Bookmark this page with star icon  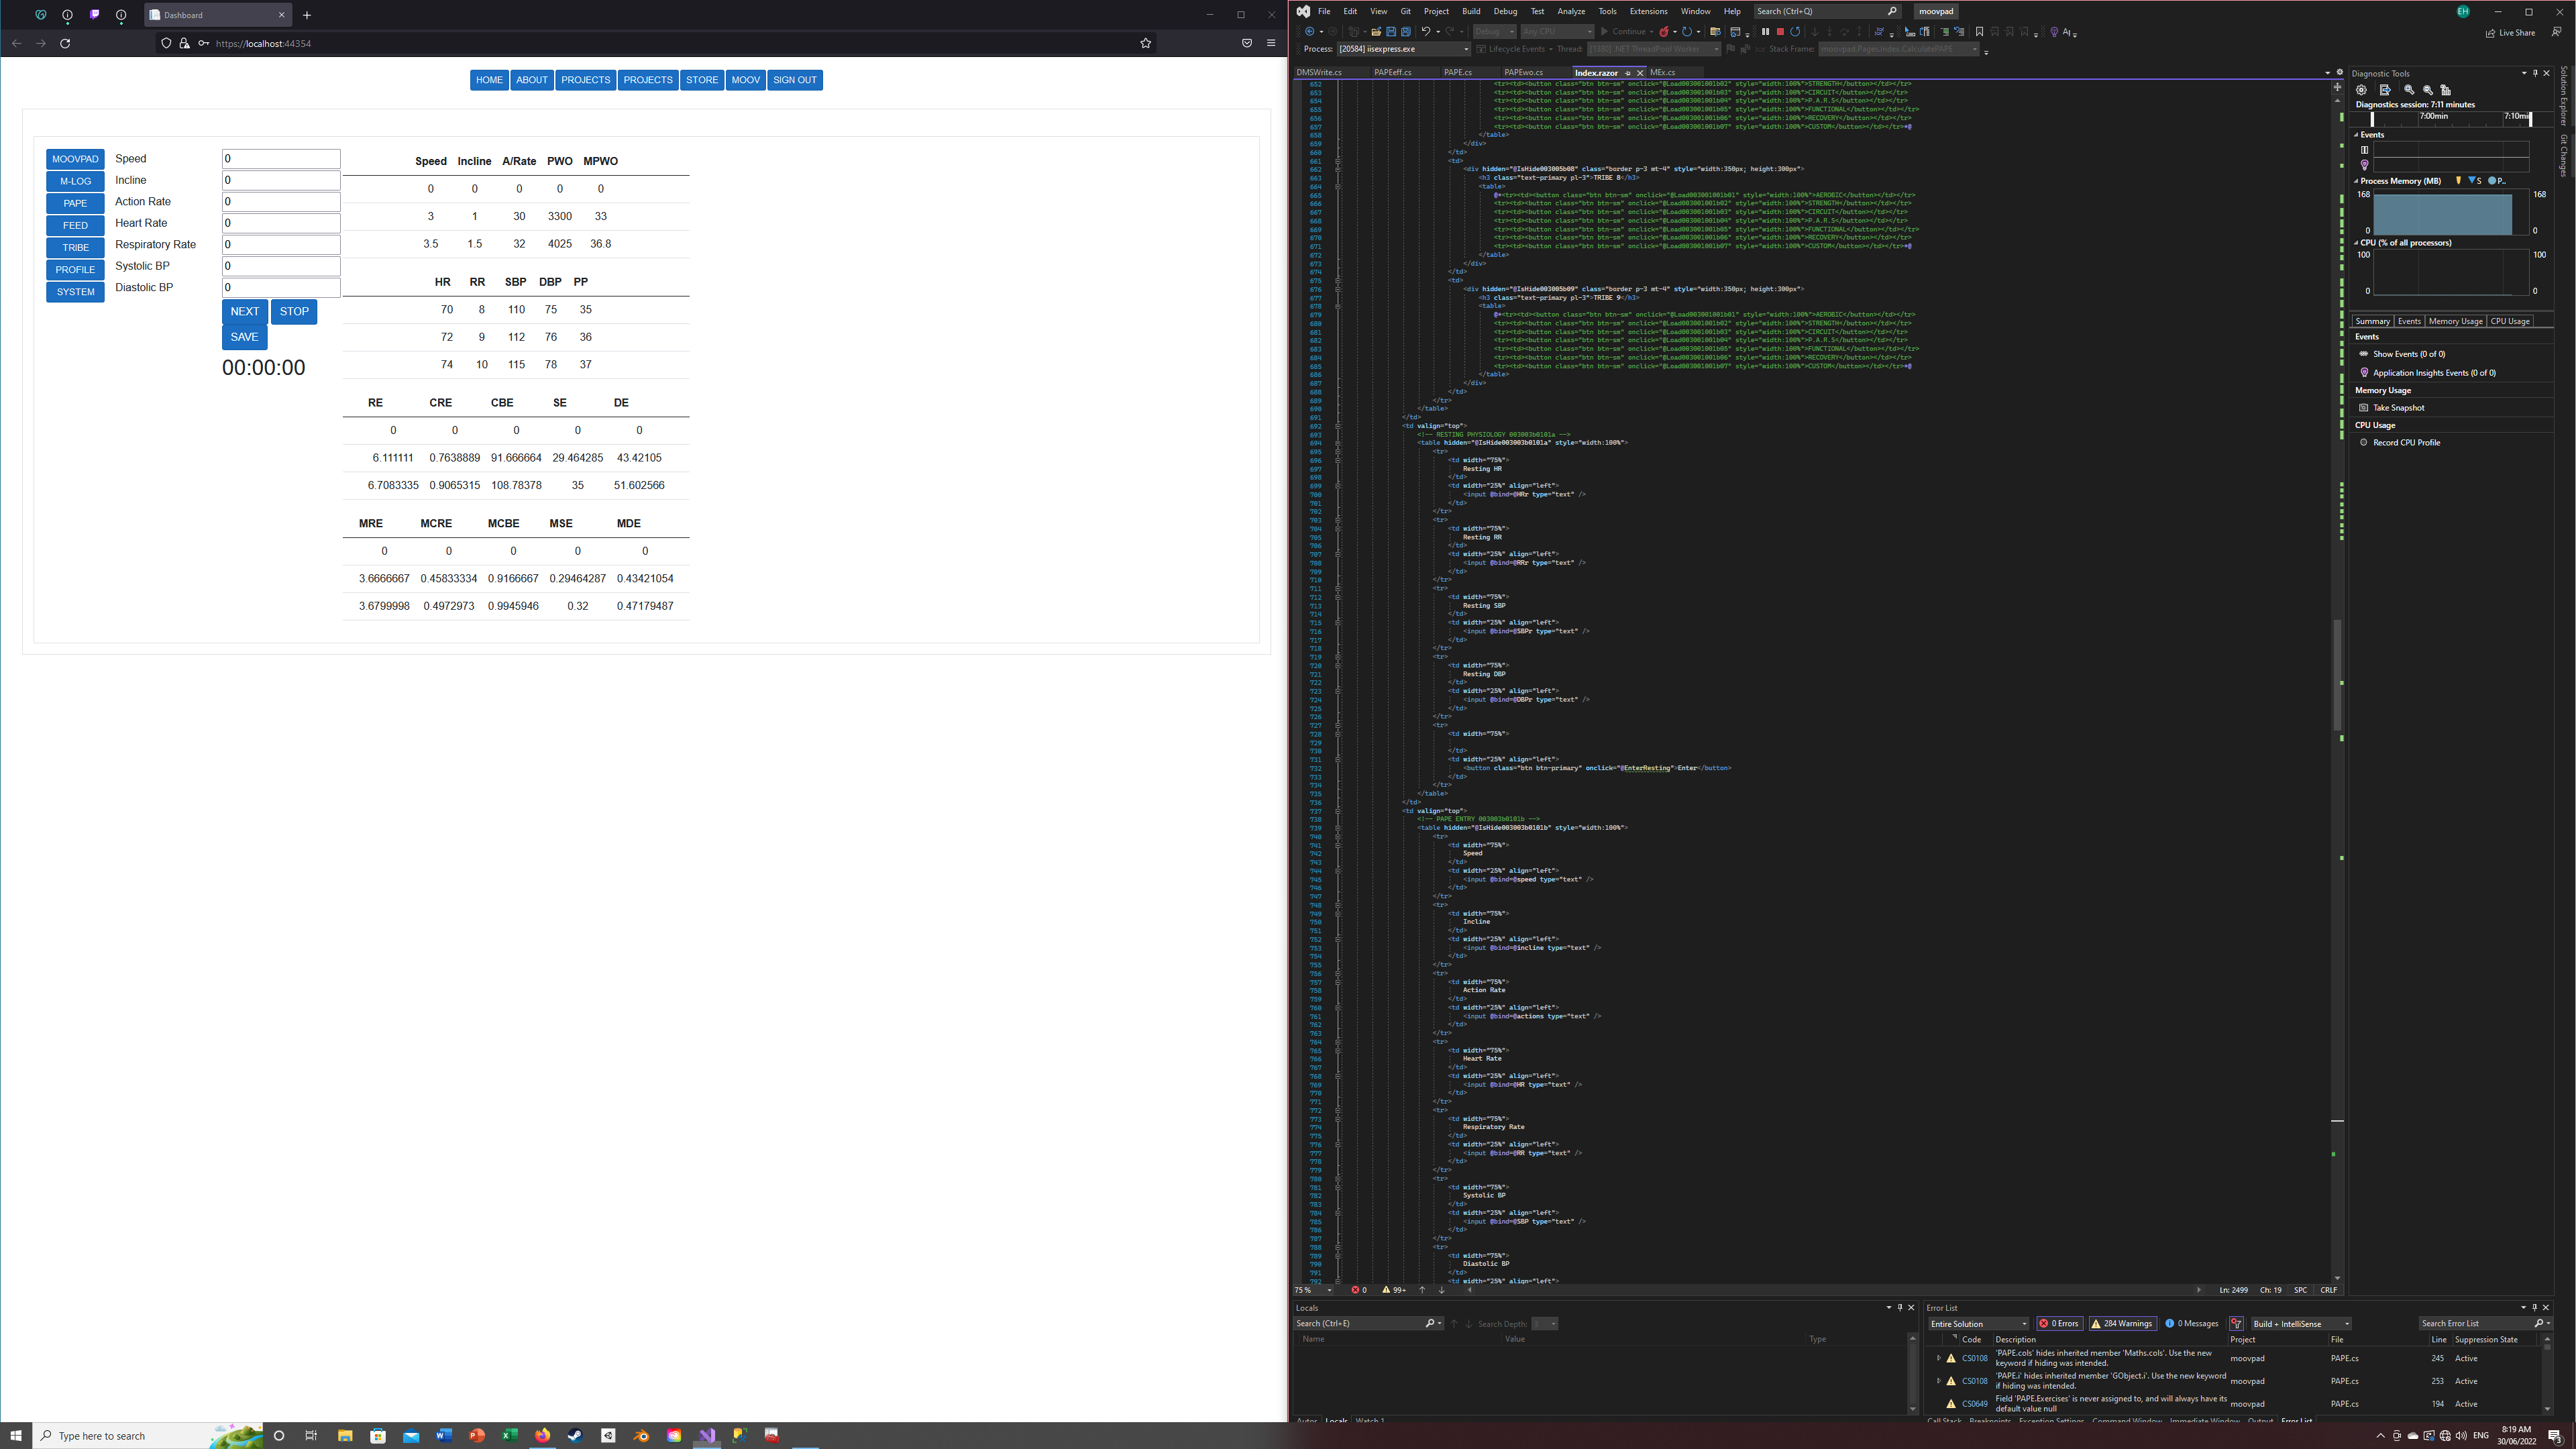[x=1146, y=43]
